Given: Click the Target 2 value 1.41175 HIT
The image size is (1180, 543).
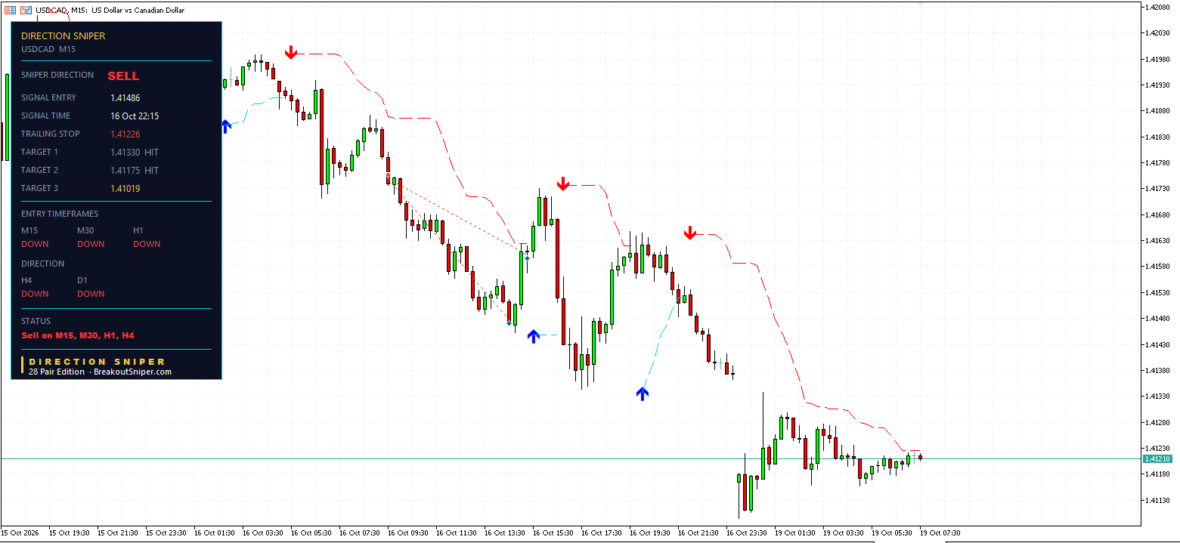Looking at the screenshot, I should pyautogui.click(x=135, y=170).
